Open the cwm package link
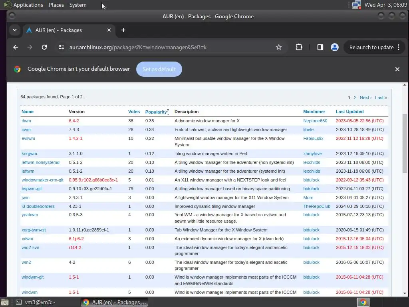Image resolution: width=409 pixels, height=307 pixels. coord(26,130)
